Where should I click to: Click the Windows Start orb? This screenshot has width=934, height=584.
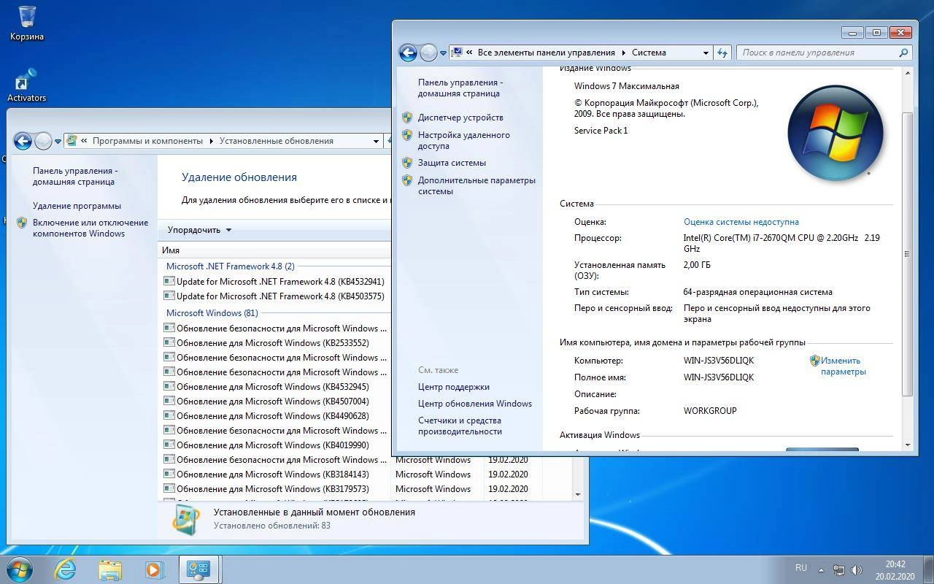pos(20,569)
